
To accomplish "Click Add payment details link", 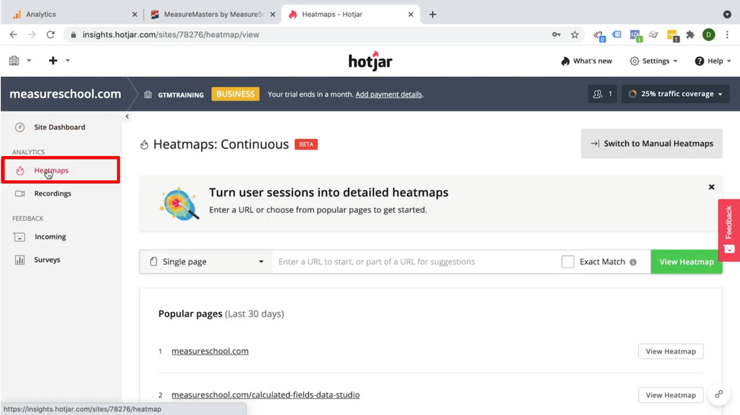I will point(388,94).
